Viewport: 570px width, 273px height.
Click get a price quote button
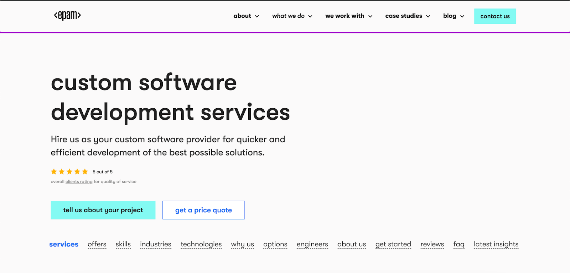pyautogui.click(x=203, y=210)
